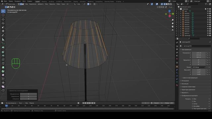Select the 3D Cursor tool

point(3,15)
